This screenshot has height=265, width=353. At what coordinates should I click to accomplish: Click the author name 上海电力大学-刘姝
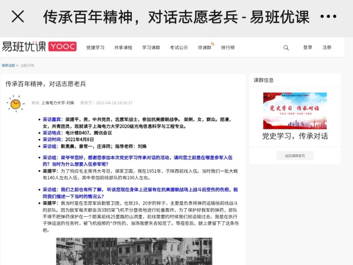coord(57,103)
